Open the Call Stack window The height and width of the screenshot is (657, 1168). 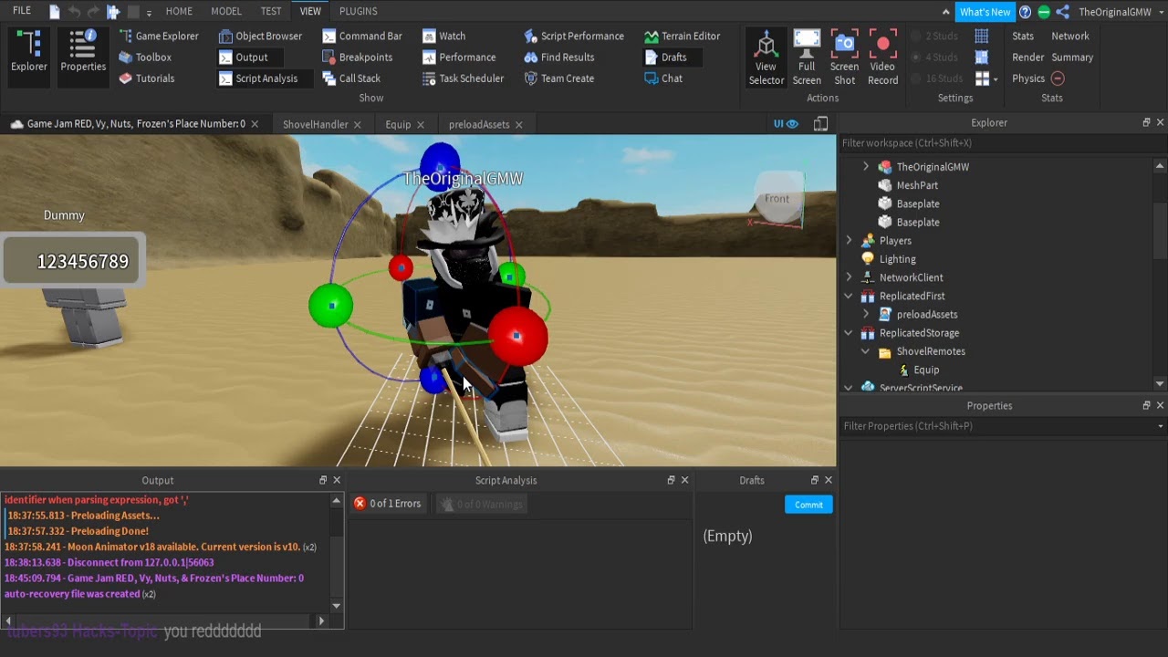tap(351, 78)
